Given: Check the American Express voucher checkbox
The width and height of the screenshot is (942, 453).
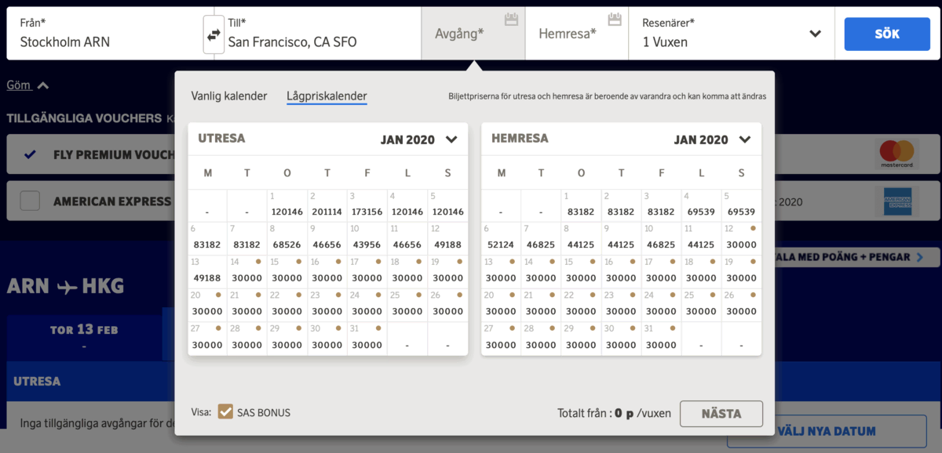Looking at the screenshot, I should [x=30, y=201].
